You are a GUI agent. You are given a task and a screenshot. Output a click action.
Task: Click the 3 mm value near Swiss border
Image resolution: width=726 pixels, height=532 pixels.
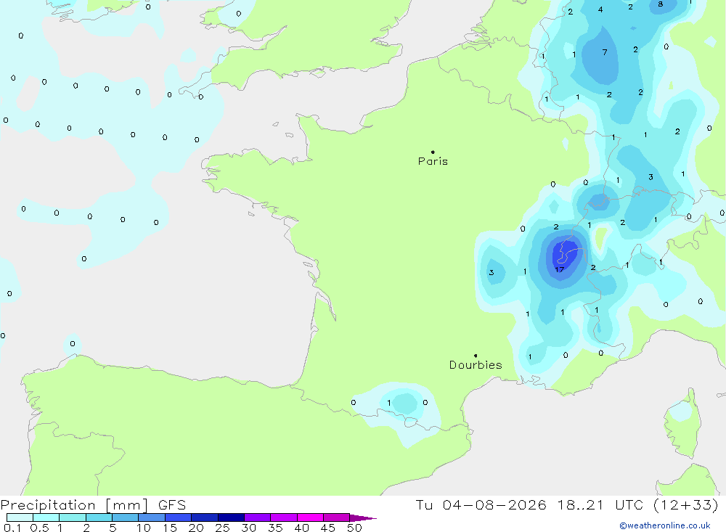point(650,177)
